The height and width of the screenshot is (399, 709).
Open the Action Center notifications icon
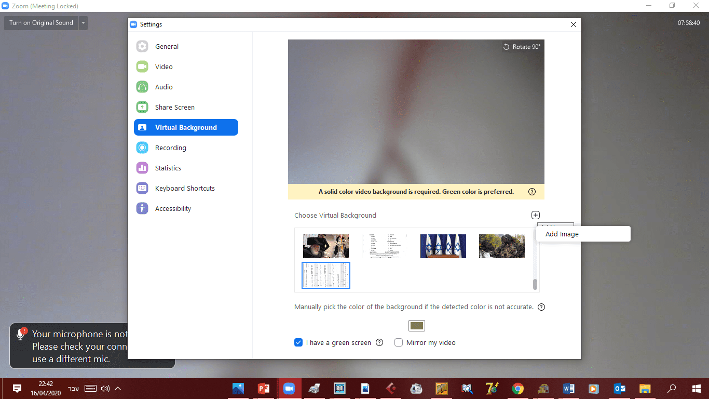(17, 389)
